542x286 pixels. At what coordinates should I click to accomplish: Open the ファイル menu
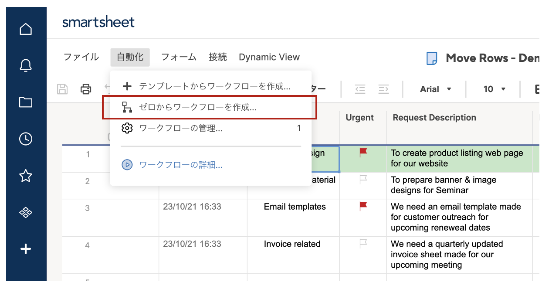click(81, 57)
